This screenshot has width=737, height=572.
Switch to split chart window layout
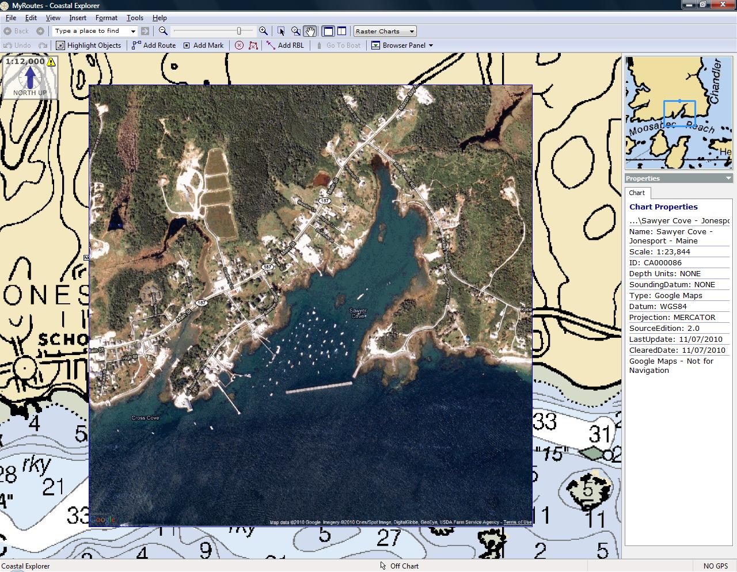click(341, 31)
